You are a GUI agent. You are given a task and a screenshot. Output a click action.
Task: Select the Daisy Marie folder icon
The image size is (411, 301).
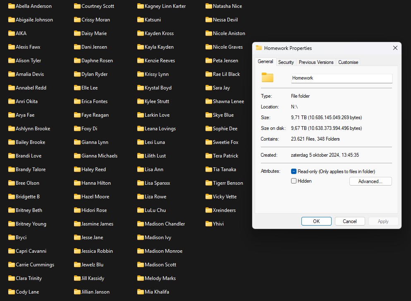77,33
